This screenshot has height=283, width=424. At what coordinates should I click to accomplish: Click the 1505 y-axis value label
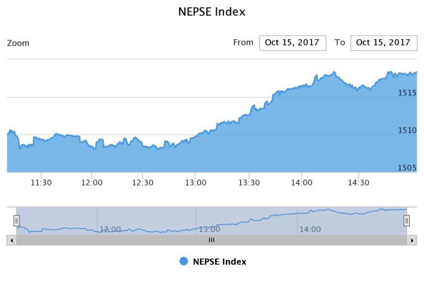pos(407,168)
